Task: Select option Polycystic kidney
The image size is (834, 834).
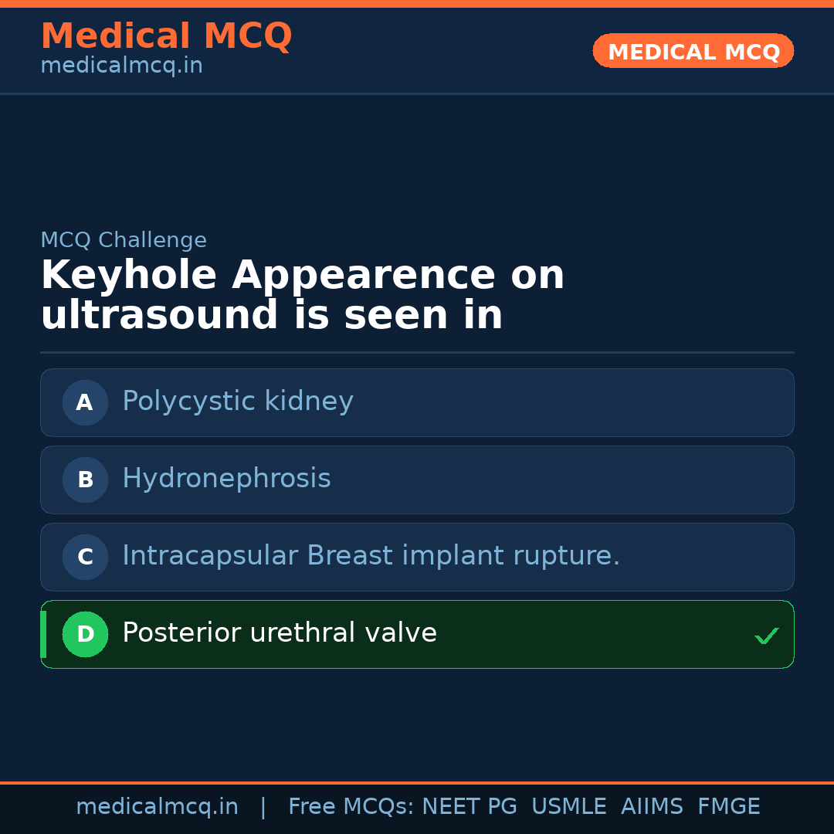Action: pos(238,402)
